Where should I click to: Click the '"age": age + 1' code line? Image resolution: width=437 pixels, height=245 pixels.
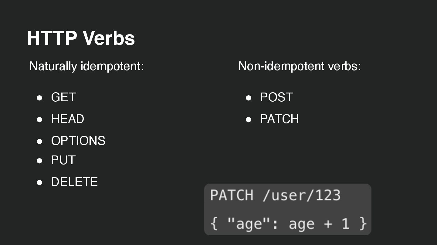288,224
